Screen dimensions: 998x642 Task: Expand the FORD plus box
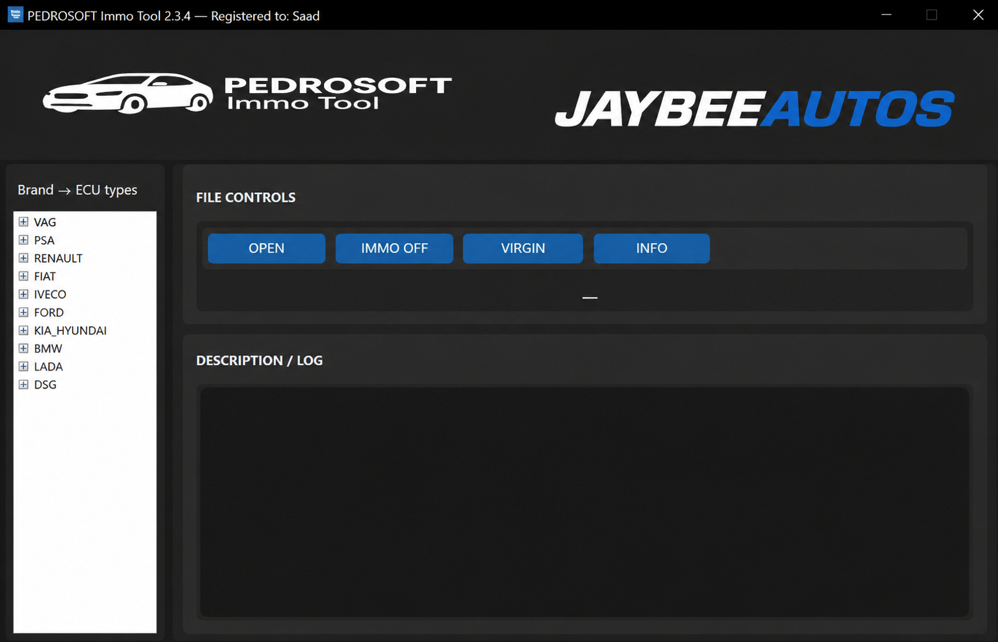tap(24, 312)
